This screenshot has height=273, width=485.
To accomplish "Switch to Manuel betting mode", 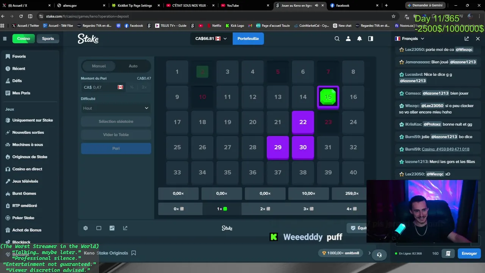I will pos(99,66).
